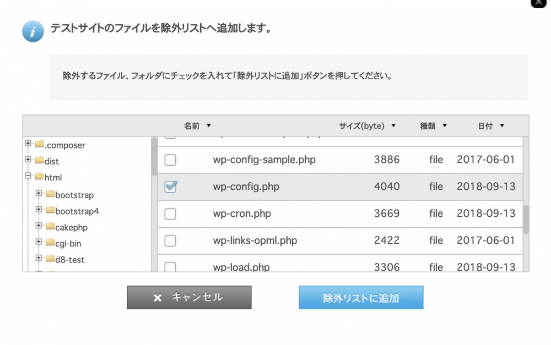Check the wp-links-opml.php checkbox
The image size is (551, 345).
click(170, 240)
